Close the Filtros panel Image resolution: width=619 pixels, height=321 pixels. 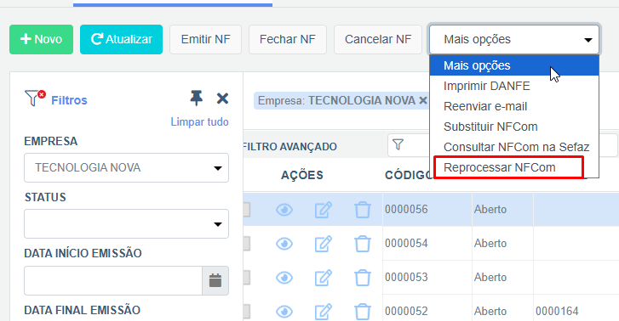222,99
